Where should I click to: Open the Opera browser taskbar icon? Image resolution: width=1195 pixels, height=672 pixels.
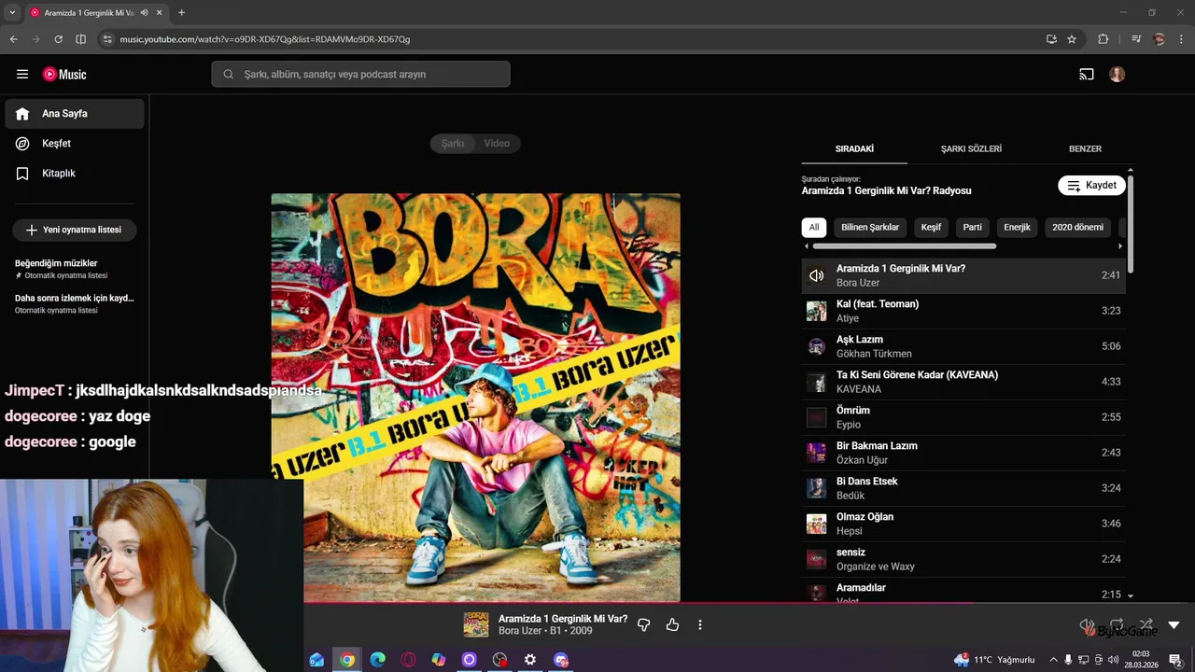[408, 660]
